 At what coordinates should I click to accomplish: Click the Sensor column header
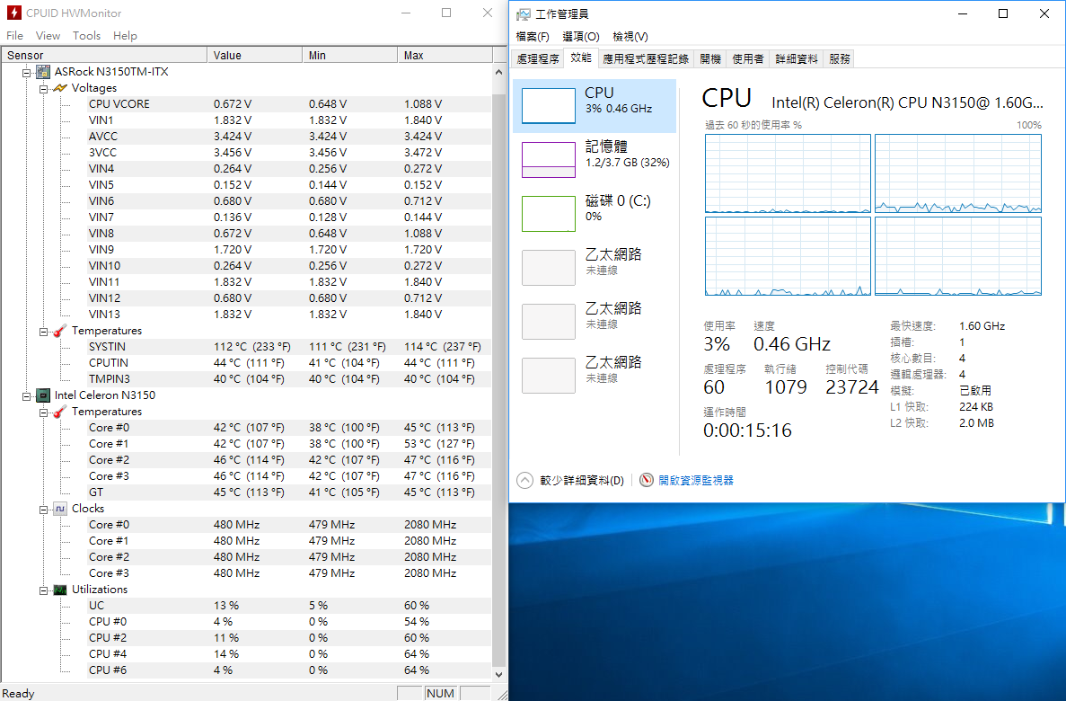tap(104, 55)
